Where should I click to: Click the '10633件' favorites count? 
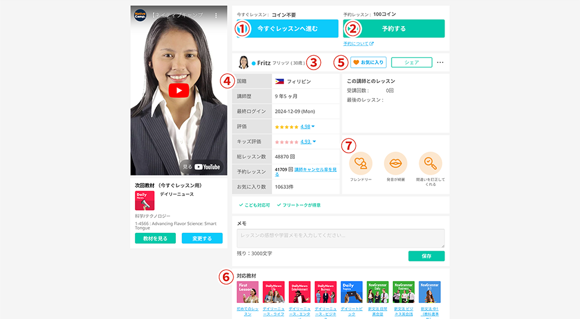click(x=284, y=187)
